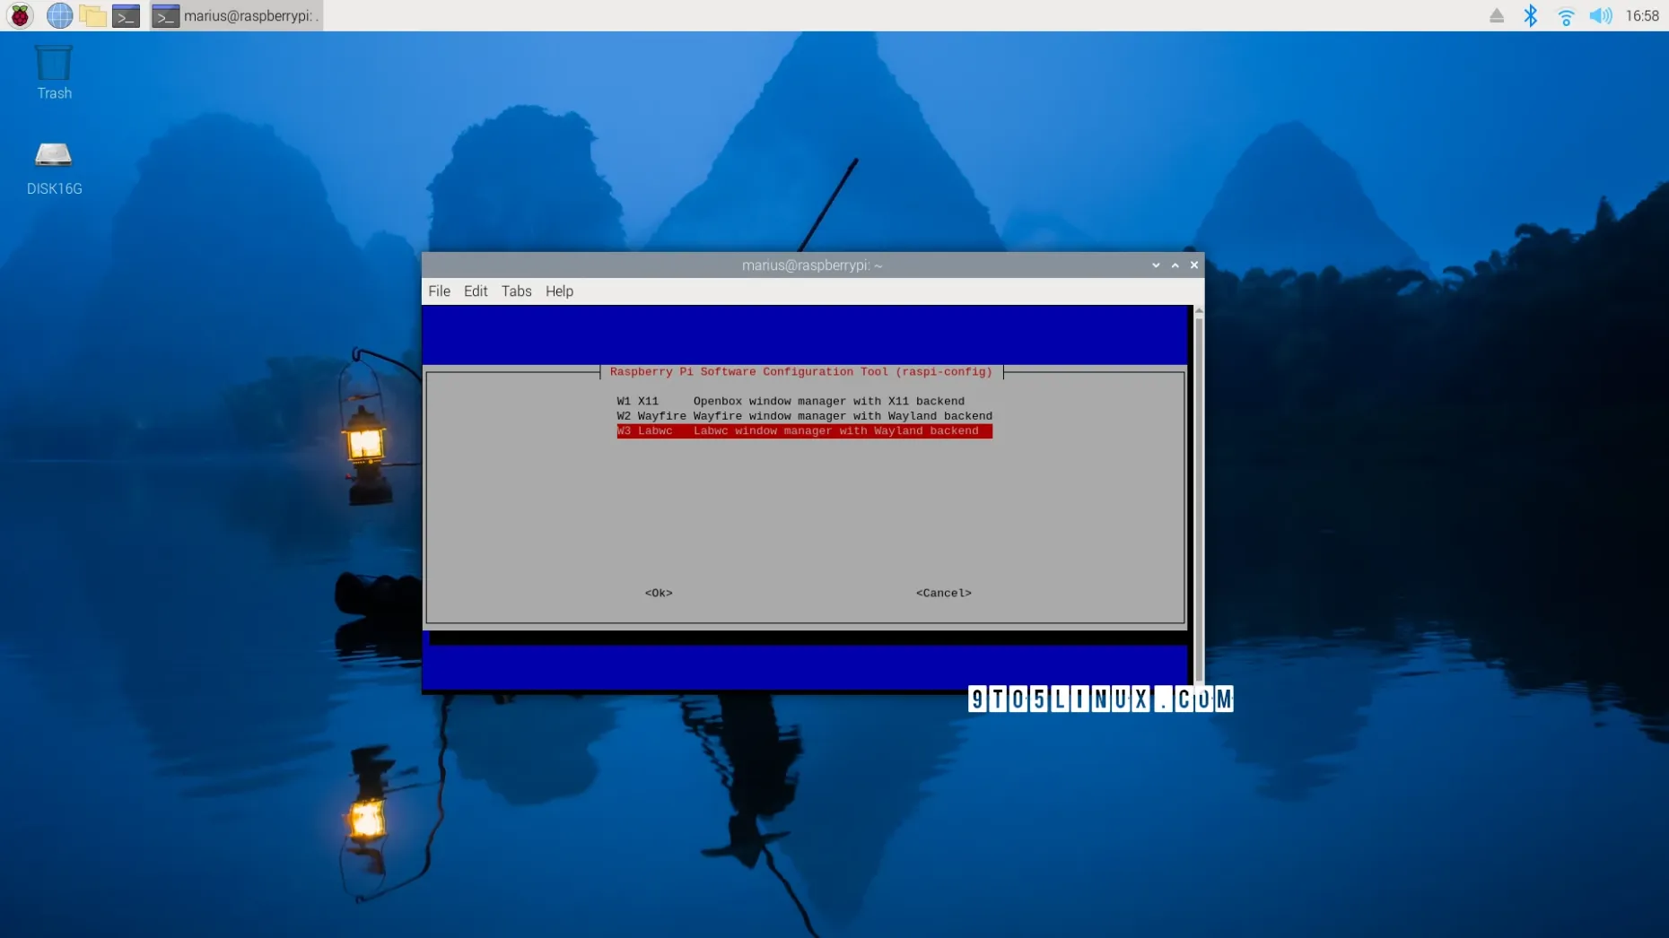Choose the W1 X11 Openbox option
1669x938 pixels.
[x=791, y=401]
